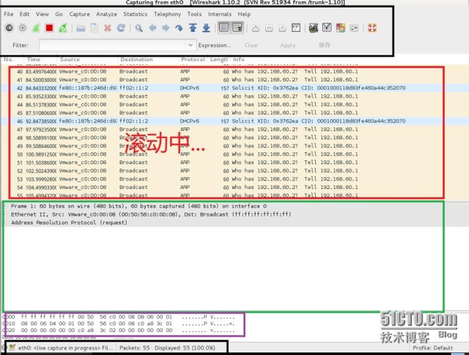Open the Edit menu
Image resolution: width=469 pixels, height=355 pixels.
coord(25,14)
